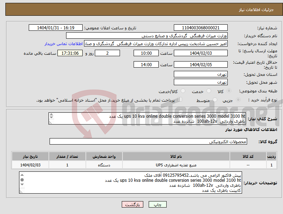The image size is (283, 214).
Task: Click the resize grip of buyer notes box
Action: [21, 191]
